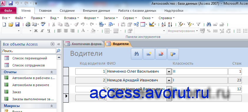Screen dimensions: 248x112
Task: Open form Список сотрудников
Action: pyautogui.click(x=29, y=65)
